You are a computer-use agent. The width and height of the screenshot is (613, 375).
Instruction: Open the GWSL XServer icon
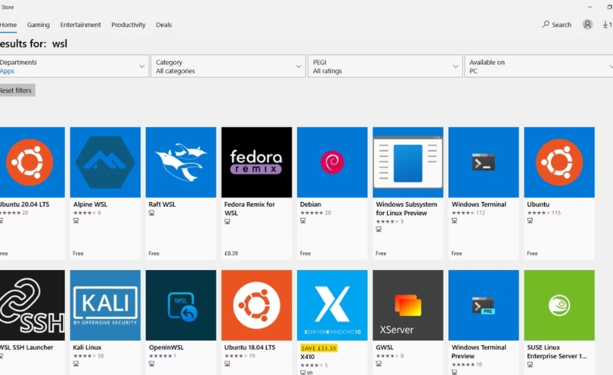click(x=408, y=305)
